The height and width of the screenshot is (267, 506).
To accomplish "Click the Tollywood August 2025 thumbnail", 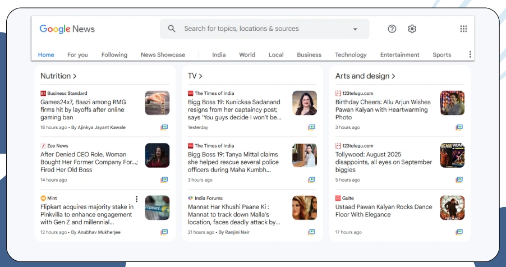I will coord(452,155).
